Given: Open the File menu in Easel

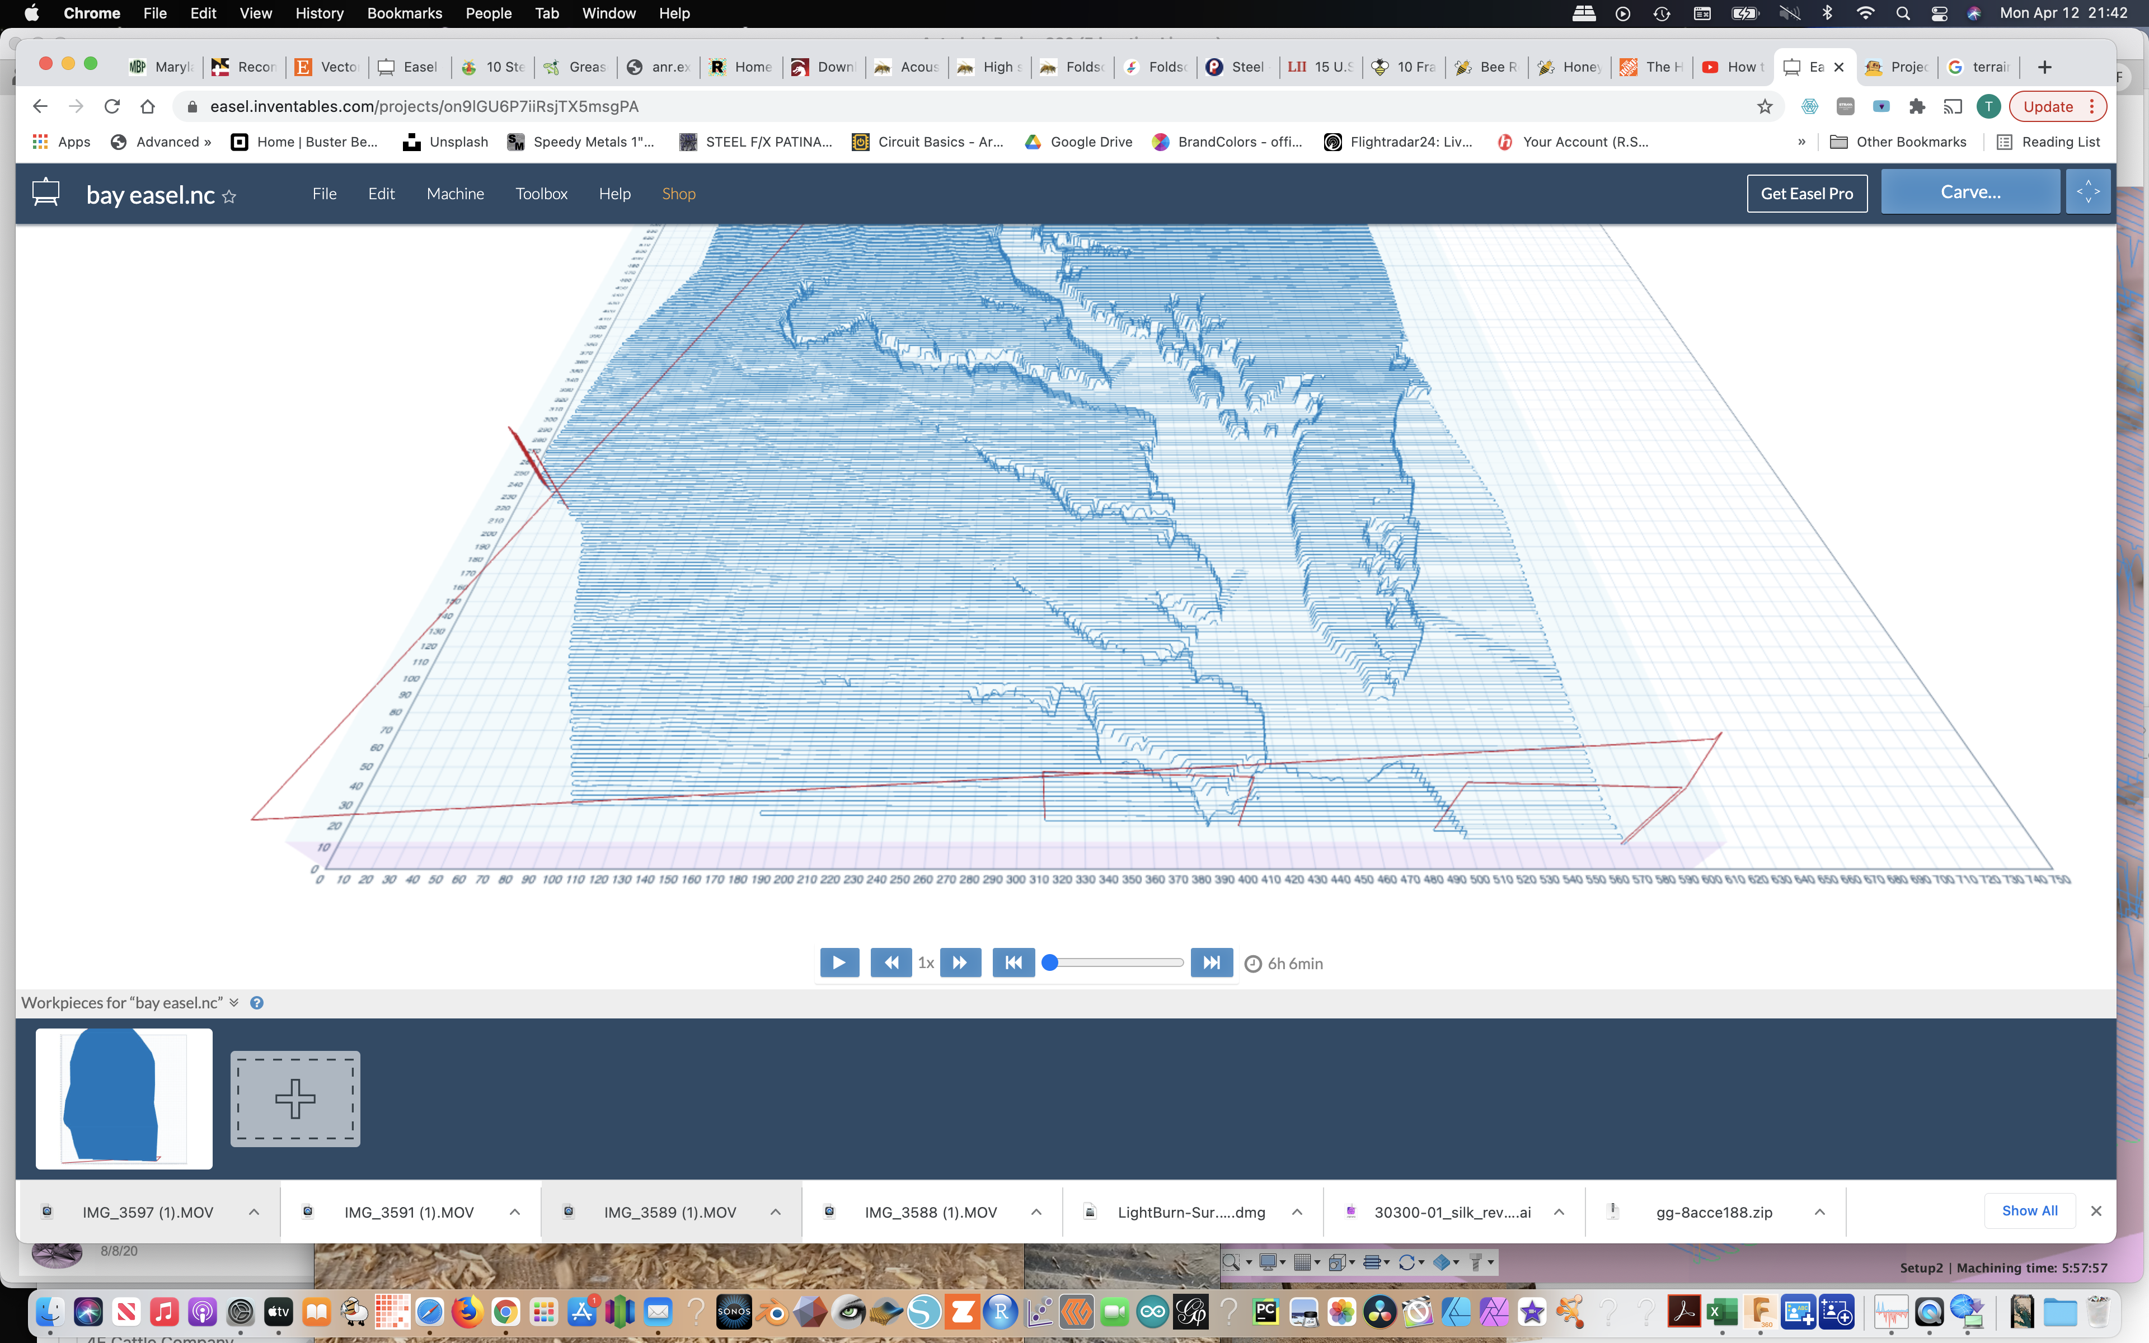Looking at the screenshot, I should click(x=325, y=192).
